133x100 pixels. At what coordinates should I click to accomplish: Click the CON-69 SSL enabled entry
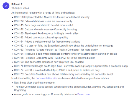(49, 62)
